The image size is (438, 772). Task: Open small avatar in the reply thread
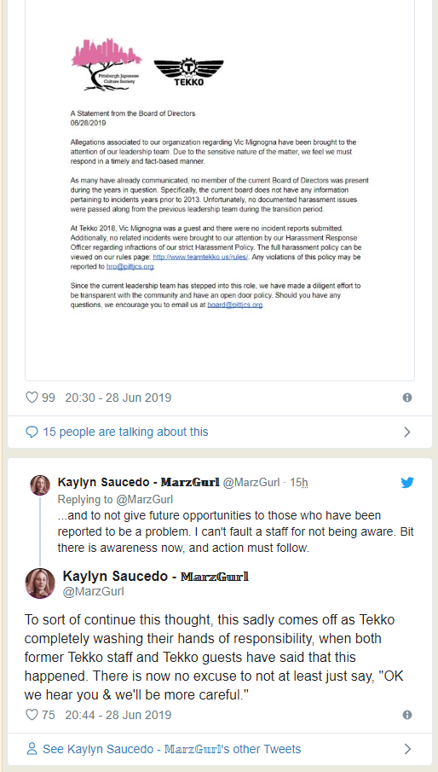pos(40,485)
